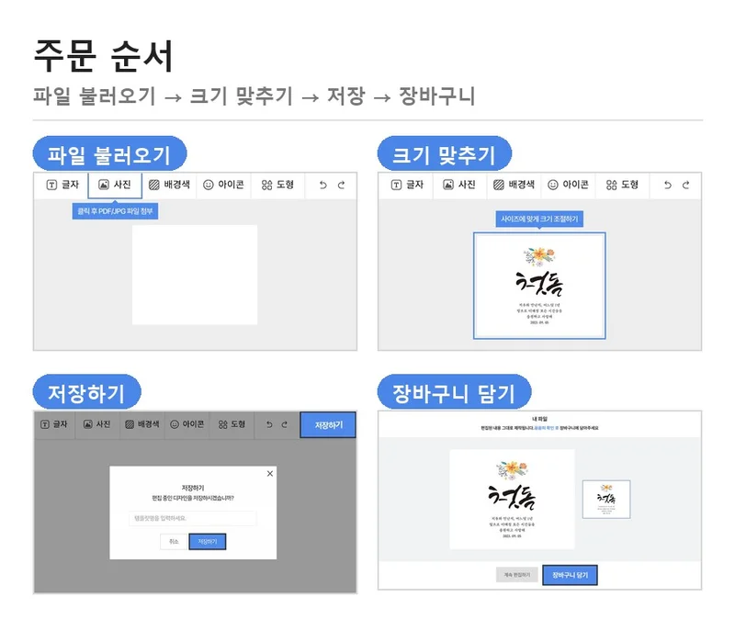Click blank white canvas in 파일 불러오기 panel

point(195,275)
